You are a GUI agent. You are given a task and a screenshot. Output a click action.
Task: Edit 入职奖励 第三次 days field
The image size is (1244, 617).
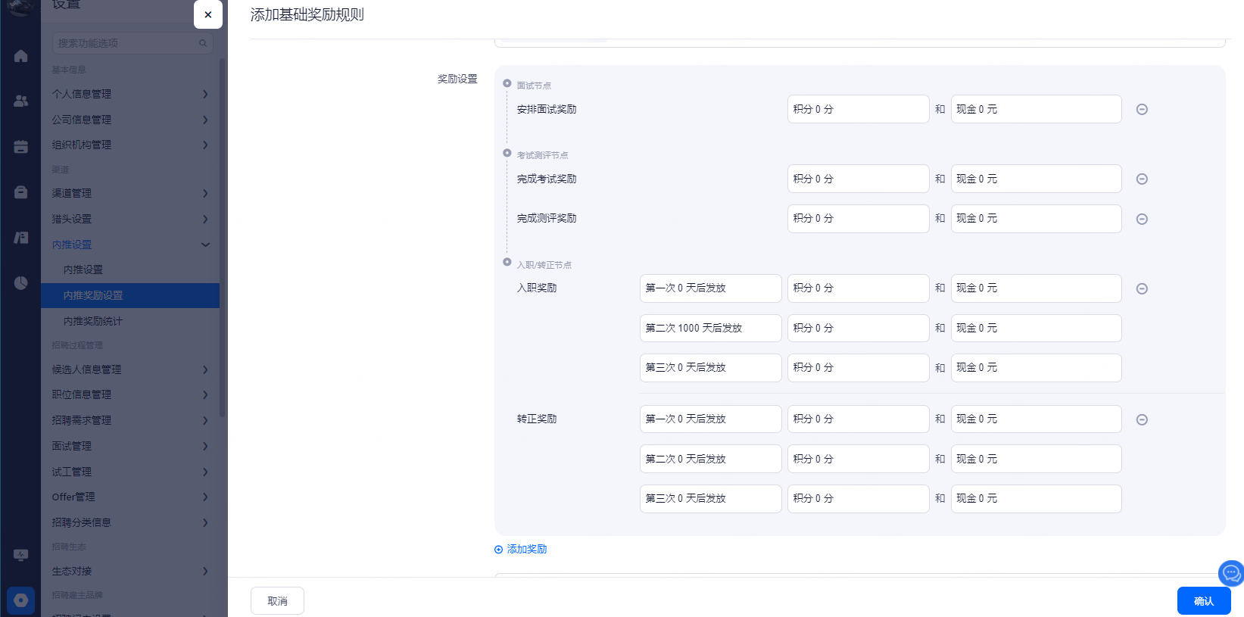tap(710, 368)
